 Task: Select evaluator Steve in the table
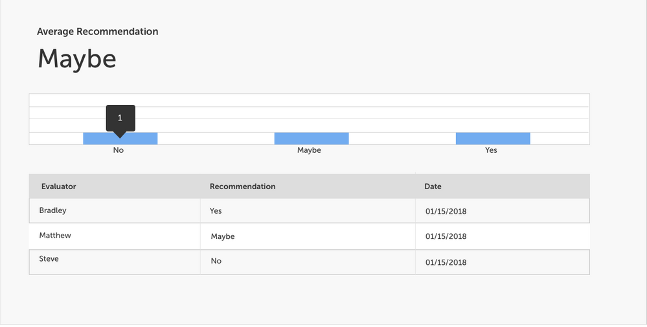click(x=49, y=259)
